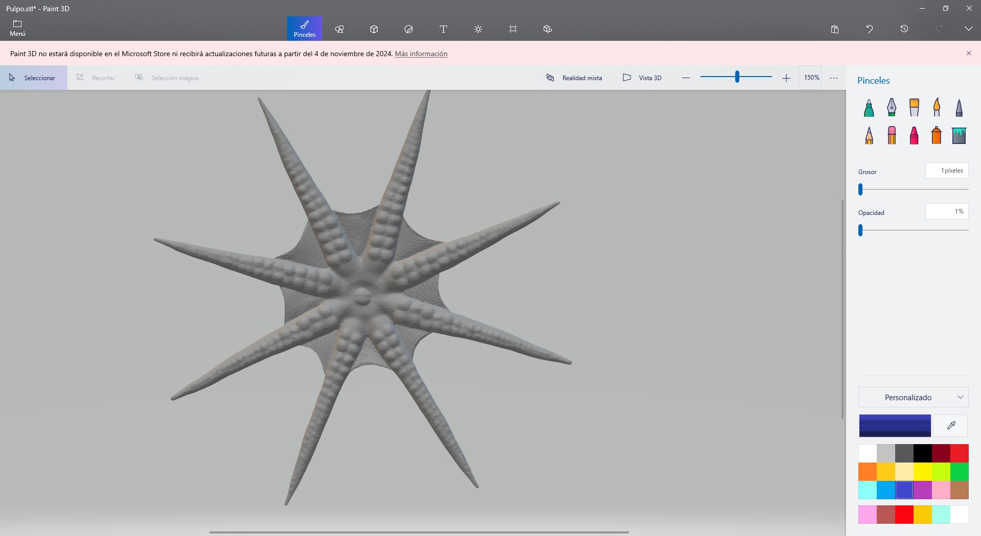Zoom out with the minus button
981x536 pixels.
coord(686,78)
